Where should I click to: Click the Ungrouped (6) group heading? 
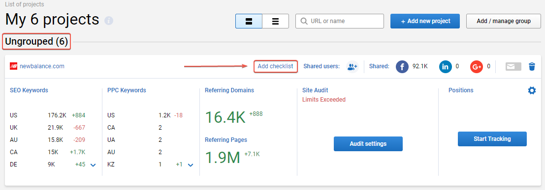coord(36,42)
